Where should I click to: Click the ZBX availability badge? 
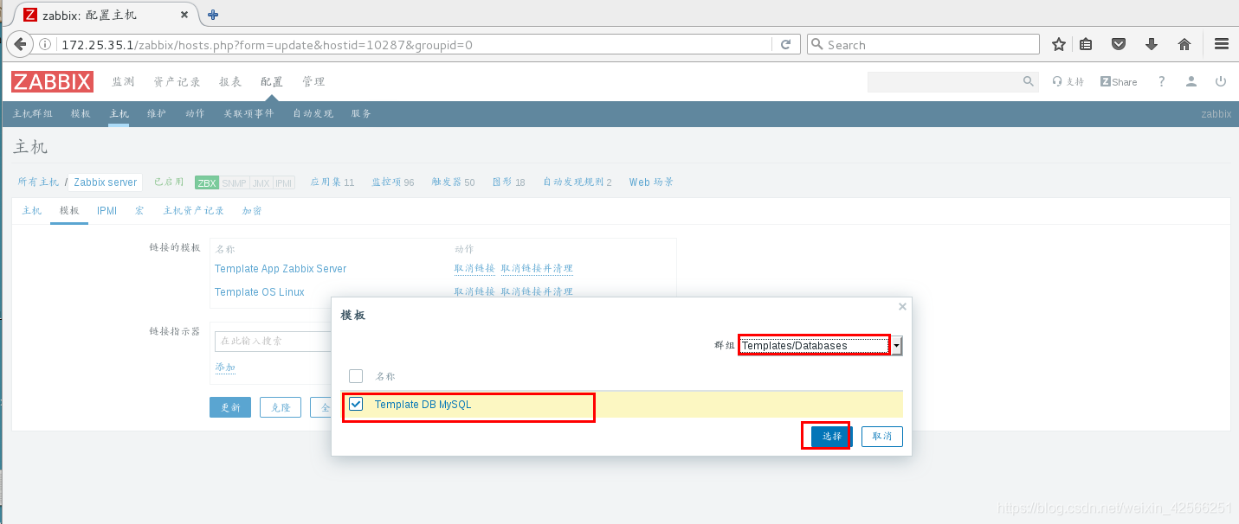[207, 182]
